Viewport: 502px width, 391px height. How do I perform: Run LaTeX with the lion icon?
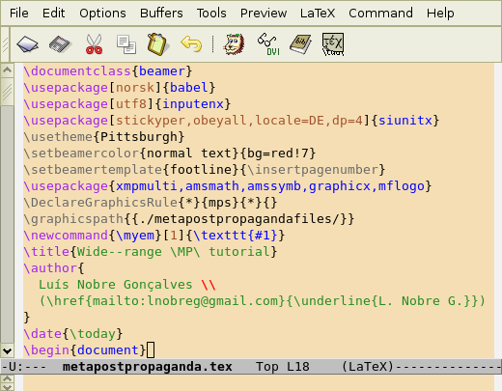(x=234, y=44)
